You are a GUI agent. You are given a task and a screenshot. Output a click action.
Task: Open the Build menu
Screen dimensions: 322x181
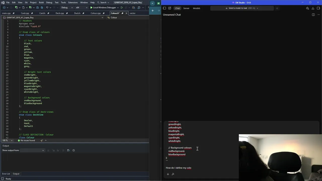tap(41, 3)
